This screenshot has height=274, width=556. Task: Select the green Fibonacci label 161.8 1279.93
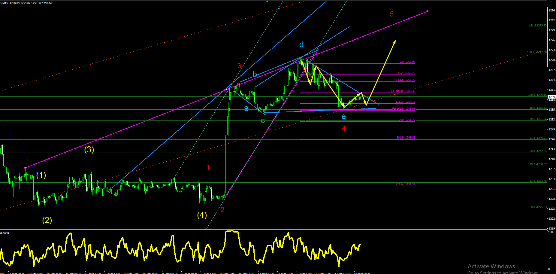click(538, 26)
